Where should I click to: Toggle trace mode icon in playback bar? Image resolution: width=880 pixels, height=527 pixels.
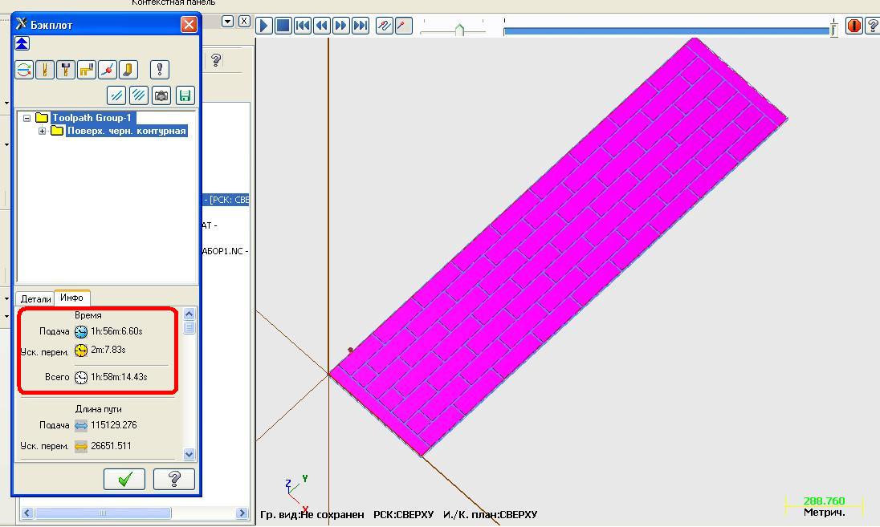pyautogui.click(x=385, y=25)
